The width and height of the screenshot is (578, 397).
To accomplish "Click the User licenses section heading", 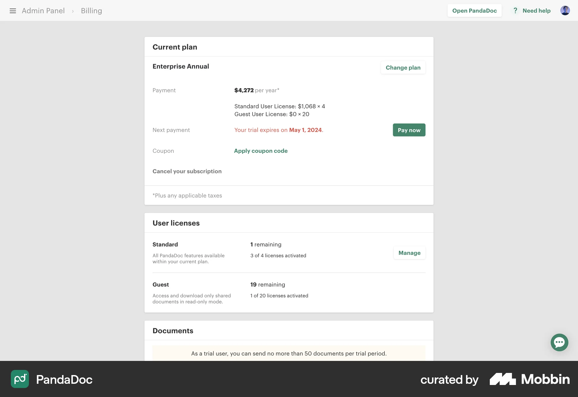I will pyautogui.click(x=176, y=223).
